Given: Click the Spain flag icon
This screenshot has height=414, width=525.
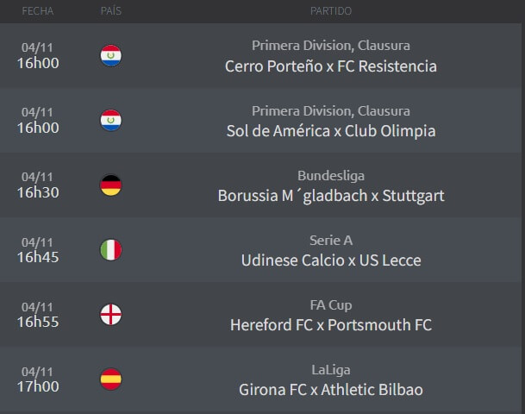Looking at the screenshot, I should 111,379.
